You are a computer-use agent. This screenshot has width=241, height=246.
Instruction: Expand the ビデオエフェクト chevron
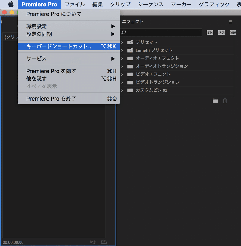(x=122, y=74)
